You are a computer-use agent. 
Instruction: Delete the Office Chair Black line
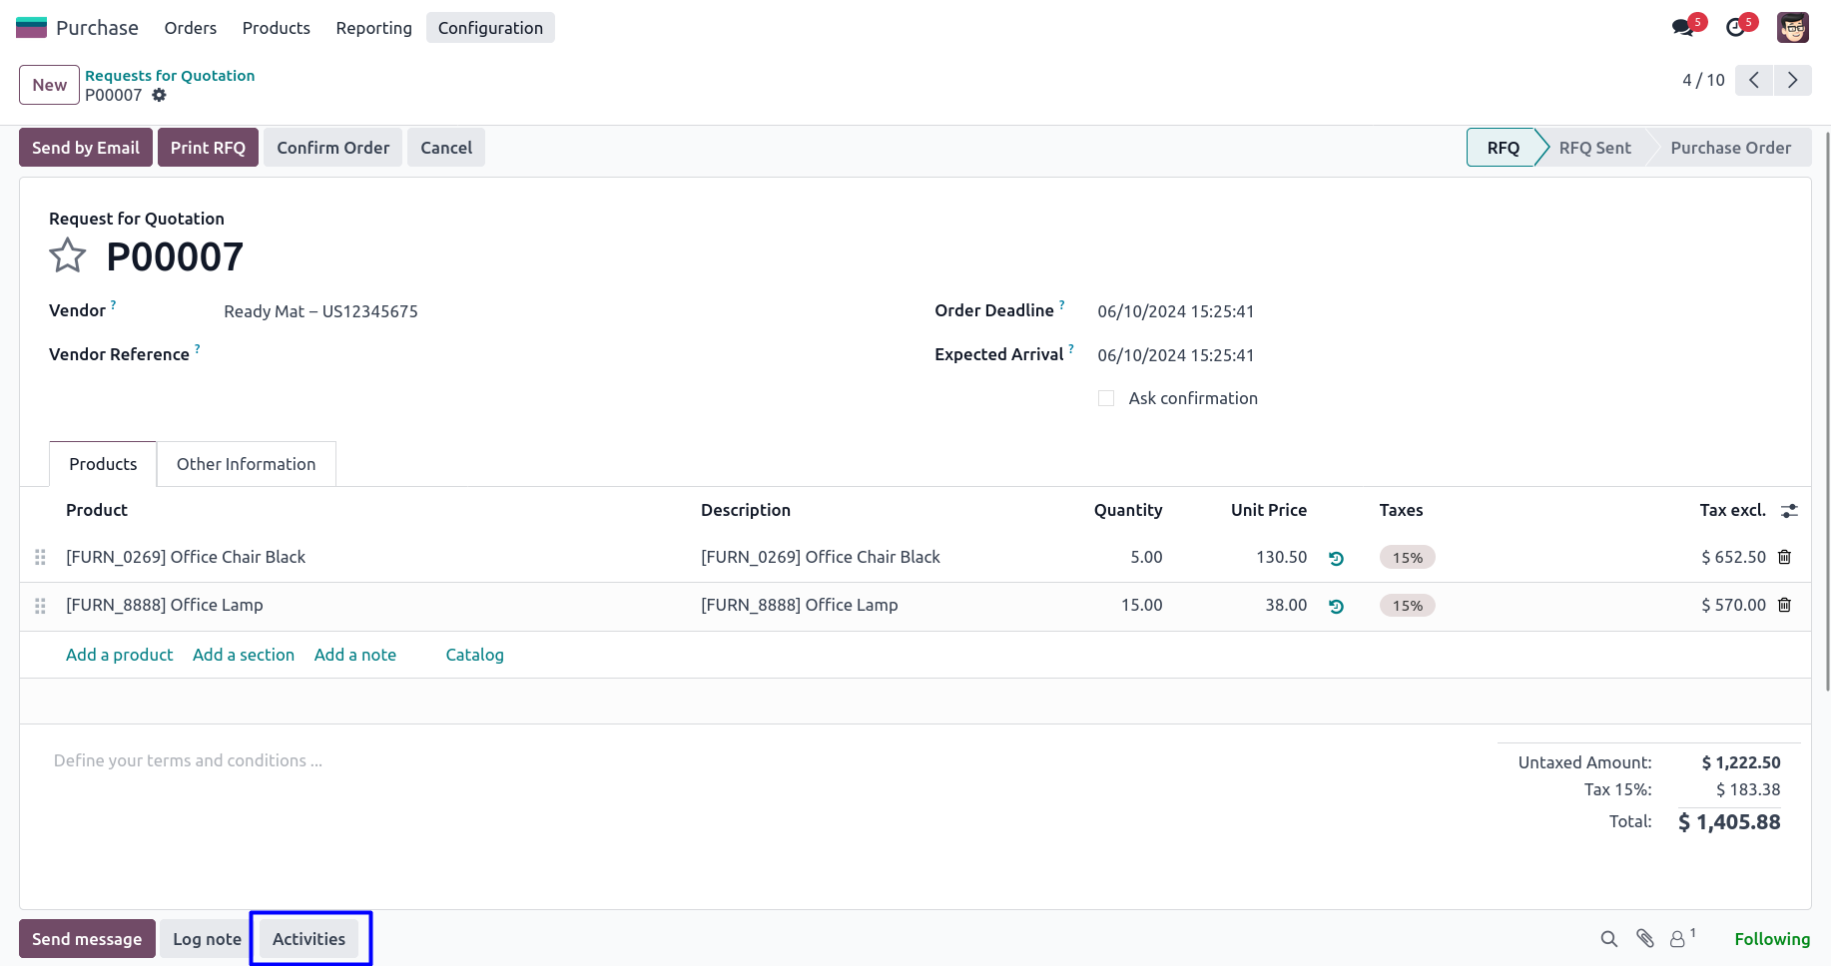click(x=1785, y=557)
